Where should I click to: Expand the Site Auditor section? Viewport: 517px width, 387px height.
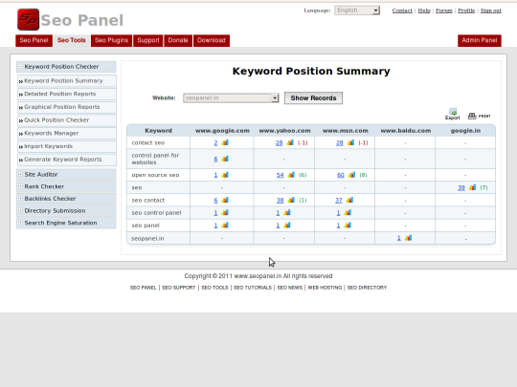tap(20, 175)
